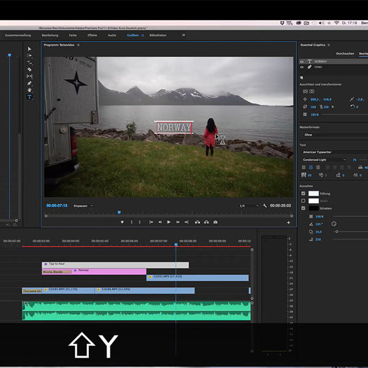Image resolution: width=368 pixels, height=368 pixels.
Task: Choose the Razor tool
Action: (x=29, y=69)
